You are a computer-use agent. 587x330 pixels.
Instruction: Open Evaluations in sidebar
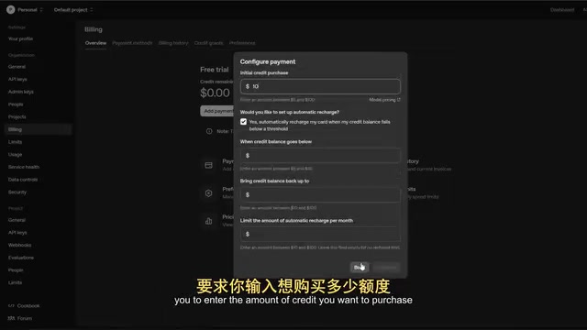click(x=21, y=258)
